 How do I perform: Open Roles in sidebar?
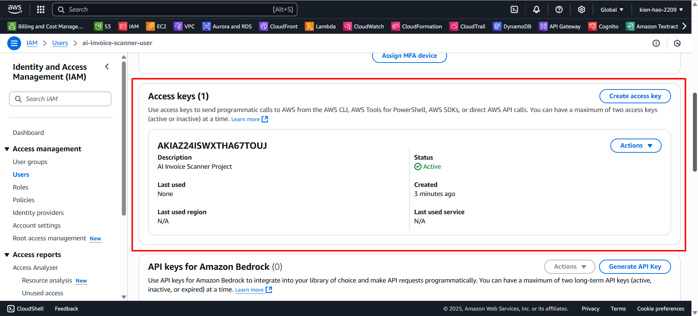[x=20, y=187]
